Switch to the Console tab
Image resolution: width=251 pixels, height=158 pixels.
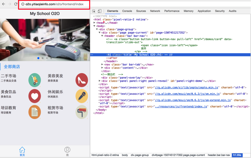[127, 11]
